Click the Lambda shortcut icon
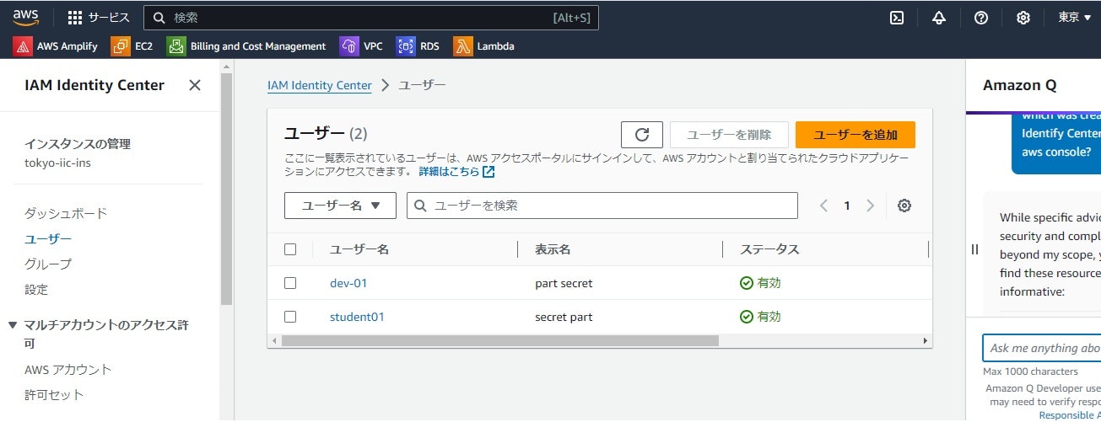The width and height of the screenshot is (1101, 422). (462, 46)
